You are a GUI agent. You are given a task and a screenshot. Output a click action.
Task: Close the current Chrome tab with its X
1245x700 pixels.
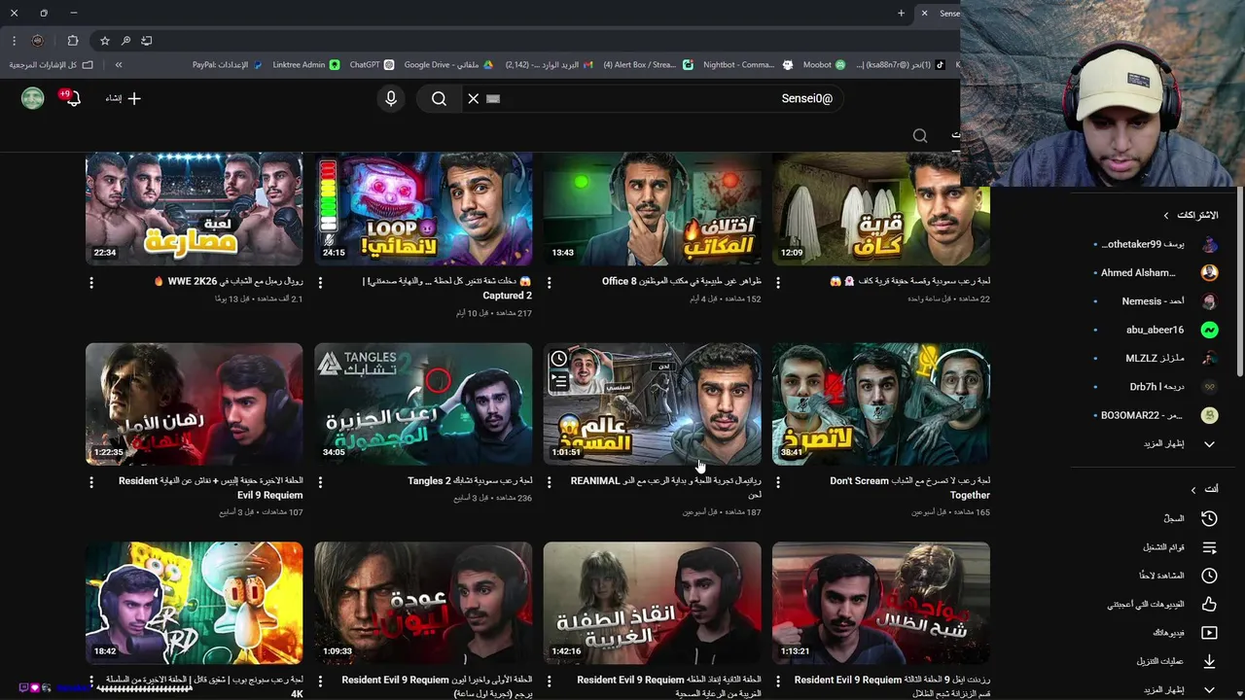coord(926,13)
